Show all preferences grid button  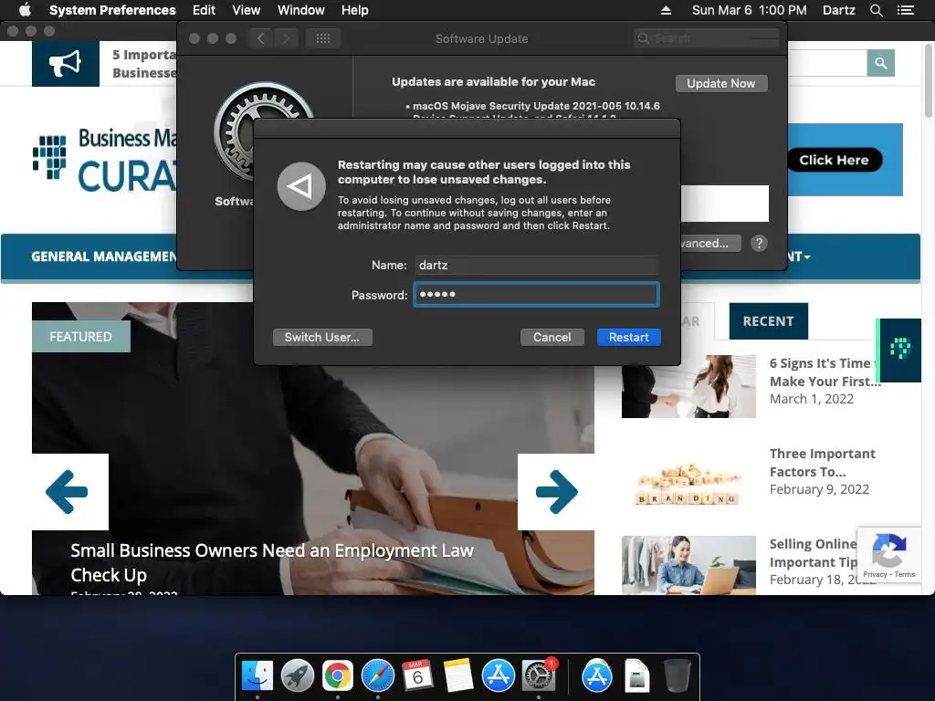(x=323, y=38)
